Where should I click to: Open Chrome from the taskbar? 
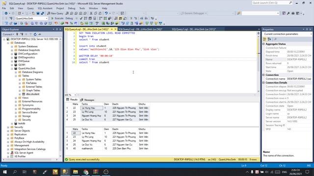86,172
